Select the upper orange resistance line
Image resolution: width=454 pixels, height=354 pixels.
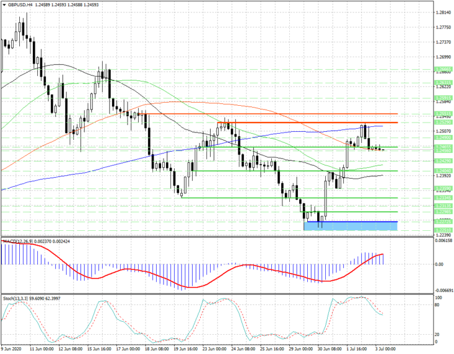[x=272, y=114]
